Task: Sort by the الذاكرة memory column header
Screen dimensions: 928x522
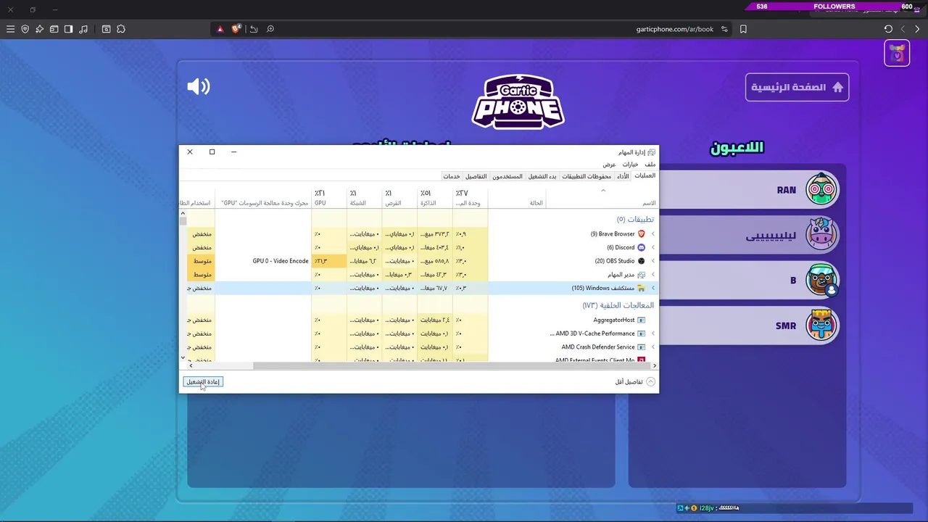Action: pos(436,198)
